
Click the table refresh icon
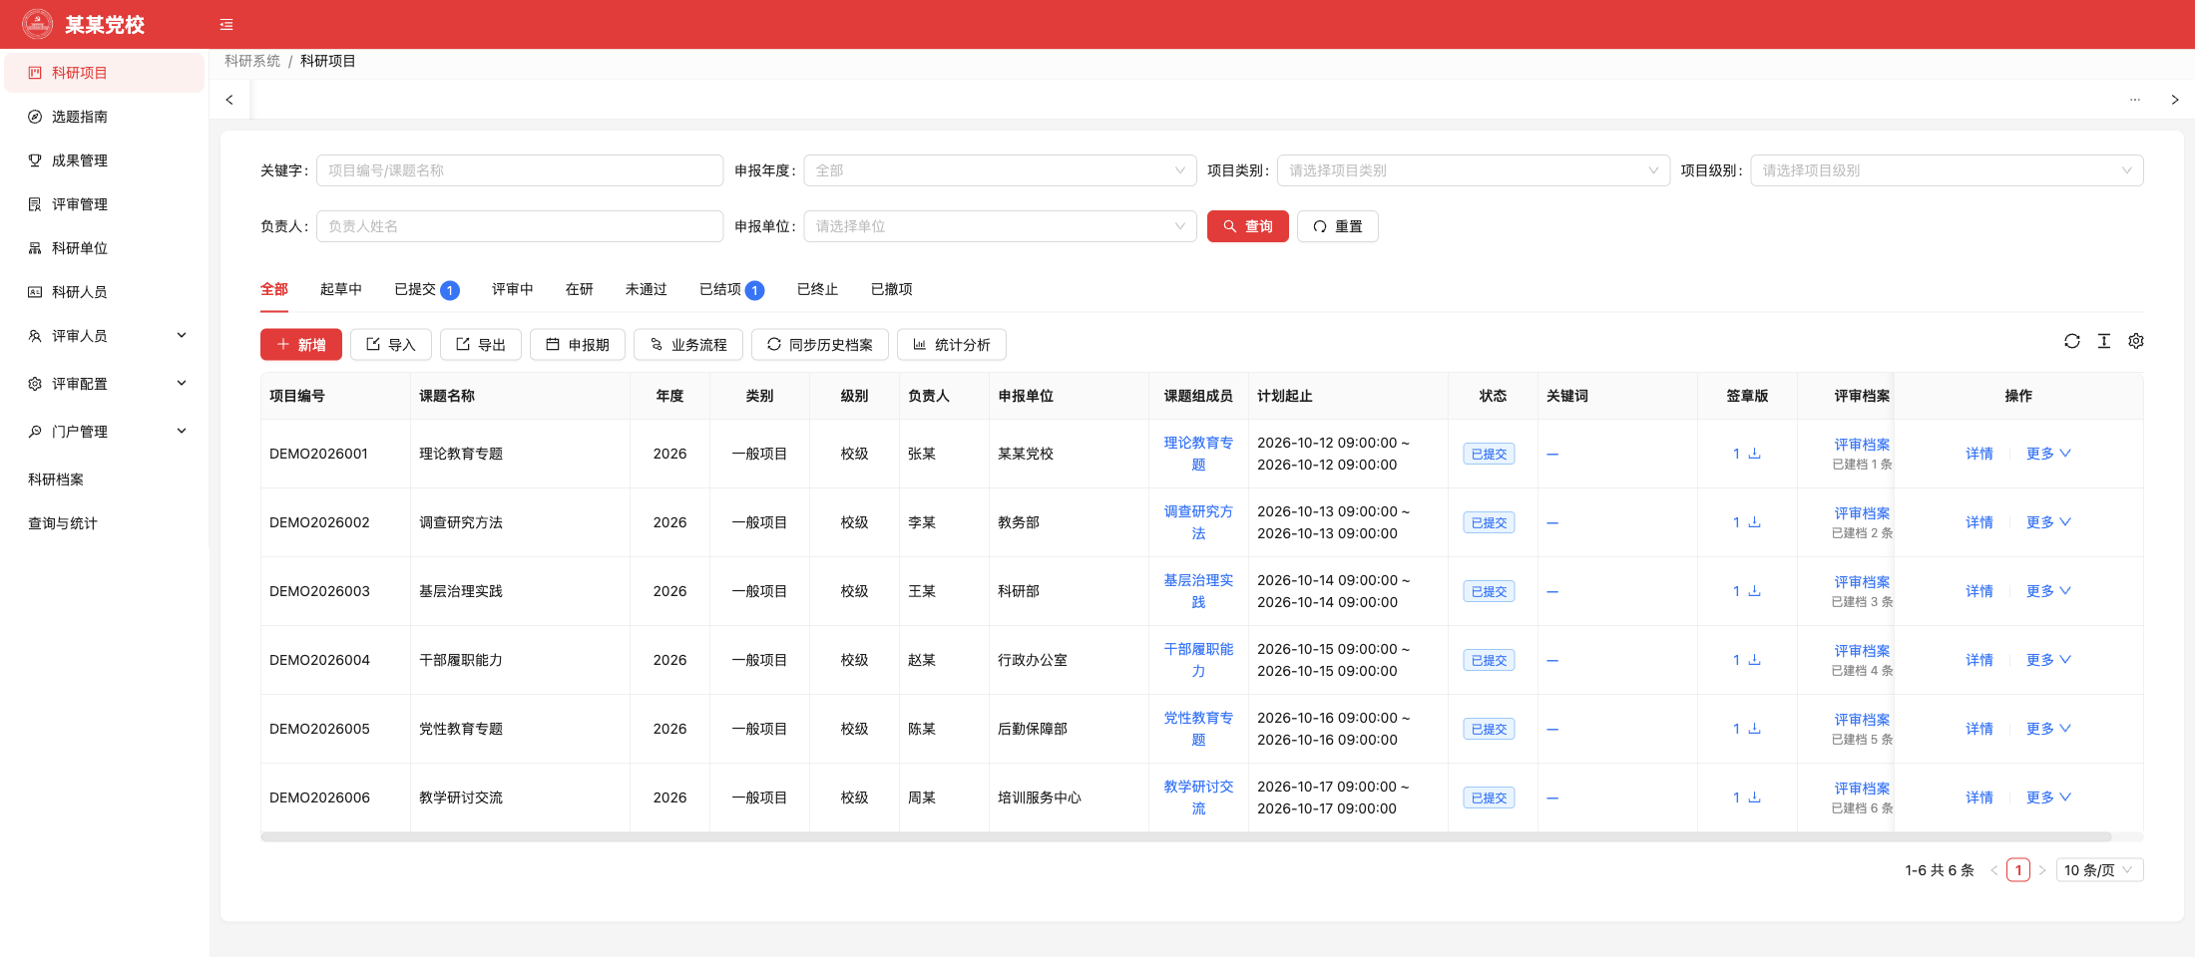[2072, 341]
